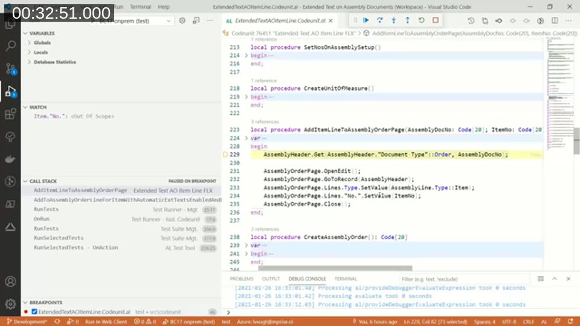
Task: Open Source Control view
Action: (x=10, y=68)
